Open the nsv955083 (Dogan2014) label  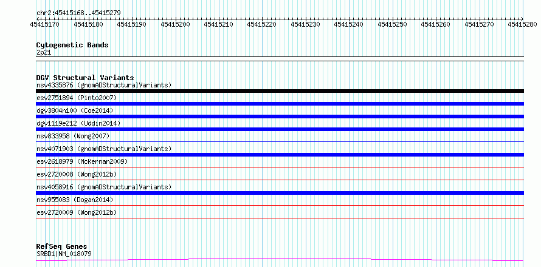pyautogui.click(x=75, y=200)
